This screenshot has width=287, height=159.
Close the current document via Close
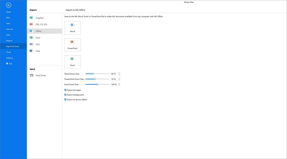tap(8, 52)
